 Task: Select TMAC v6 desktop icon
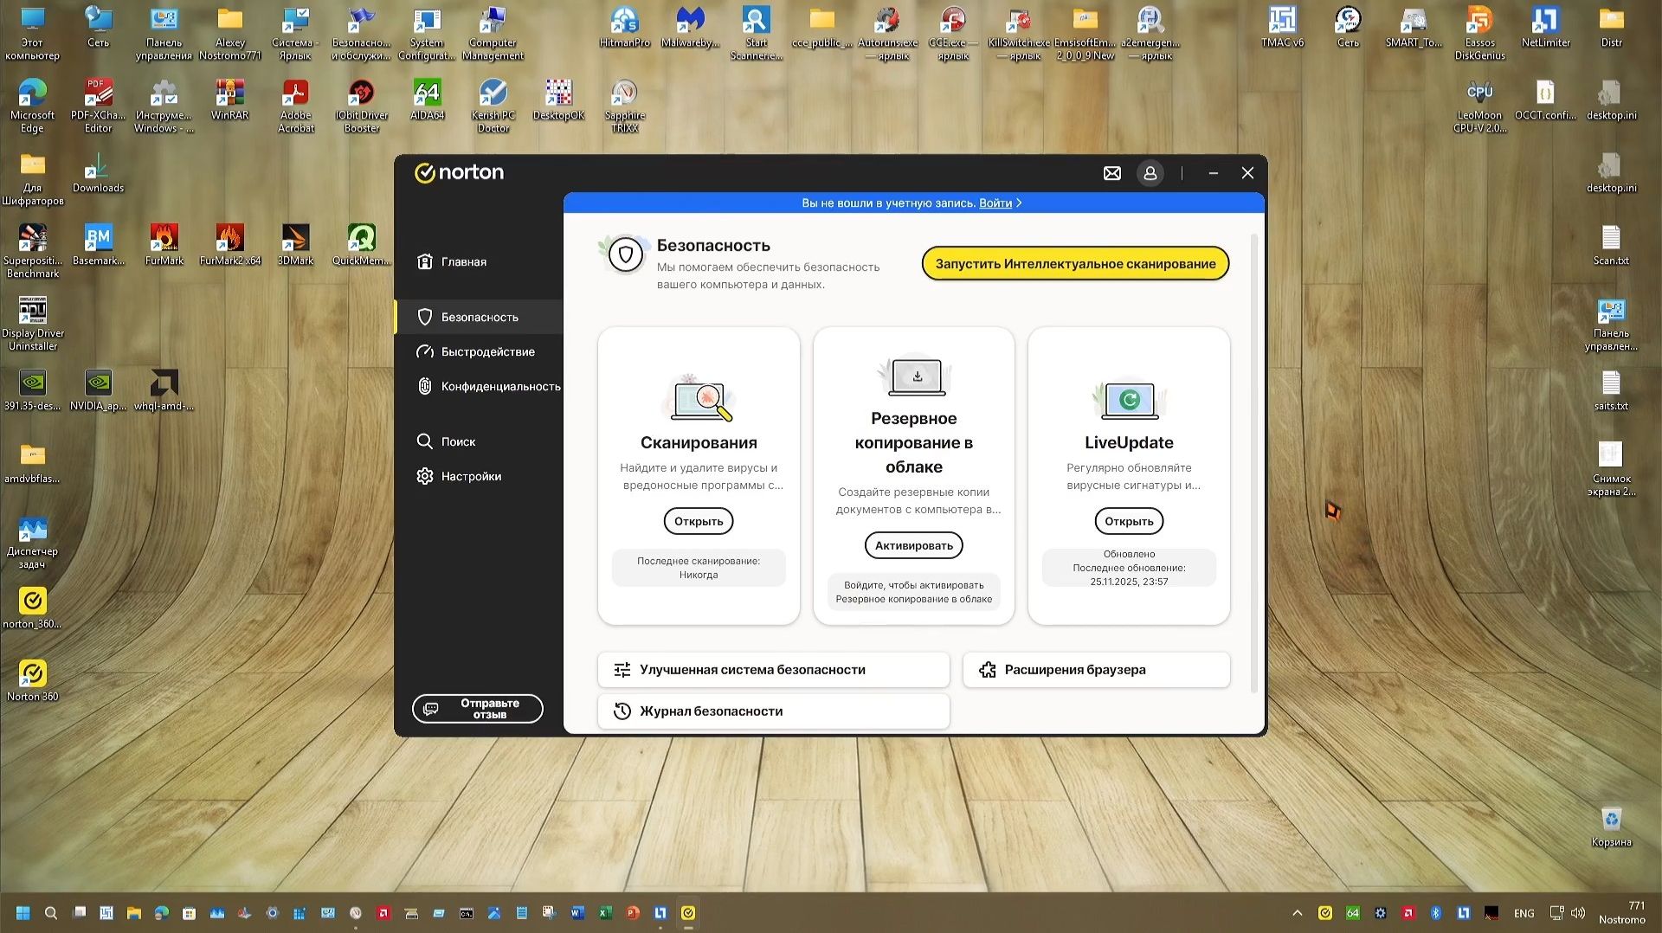1283,27
